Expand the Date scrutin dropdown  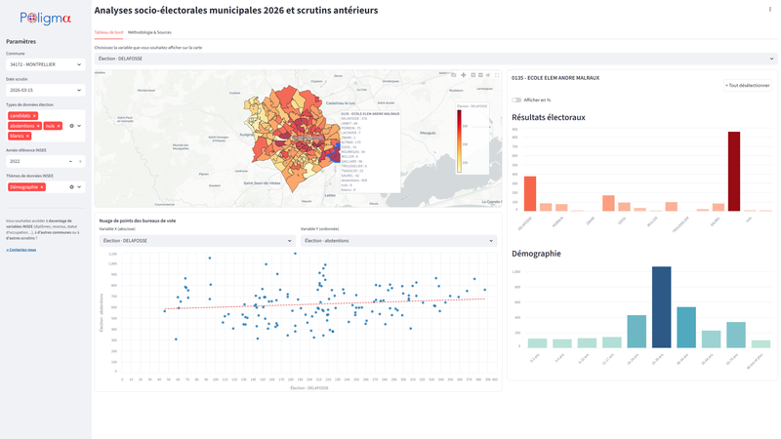[45, 90]
